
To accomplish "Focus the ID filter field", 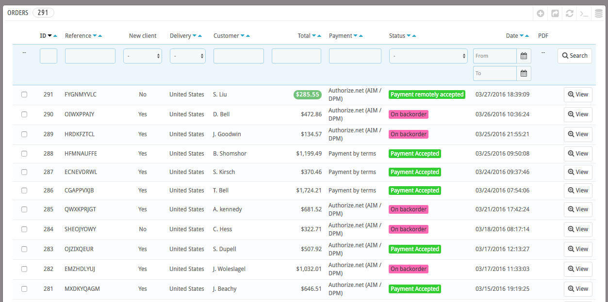I will (x=49, y=56).
